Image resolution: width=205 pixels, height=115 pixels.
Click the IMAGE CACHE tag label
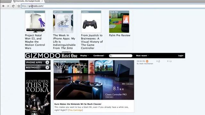click(x=60, y=61)
